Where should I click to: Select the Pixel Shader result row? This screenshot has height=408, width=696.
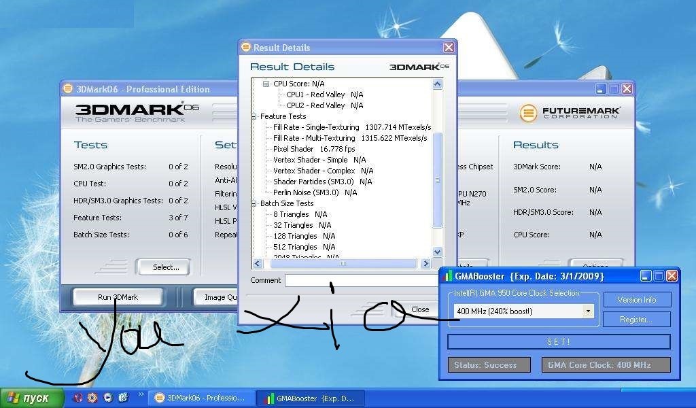click(314, 149)
